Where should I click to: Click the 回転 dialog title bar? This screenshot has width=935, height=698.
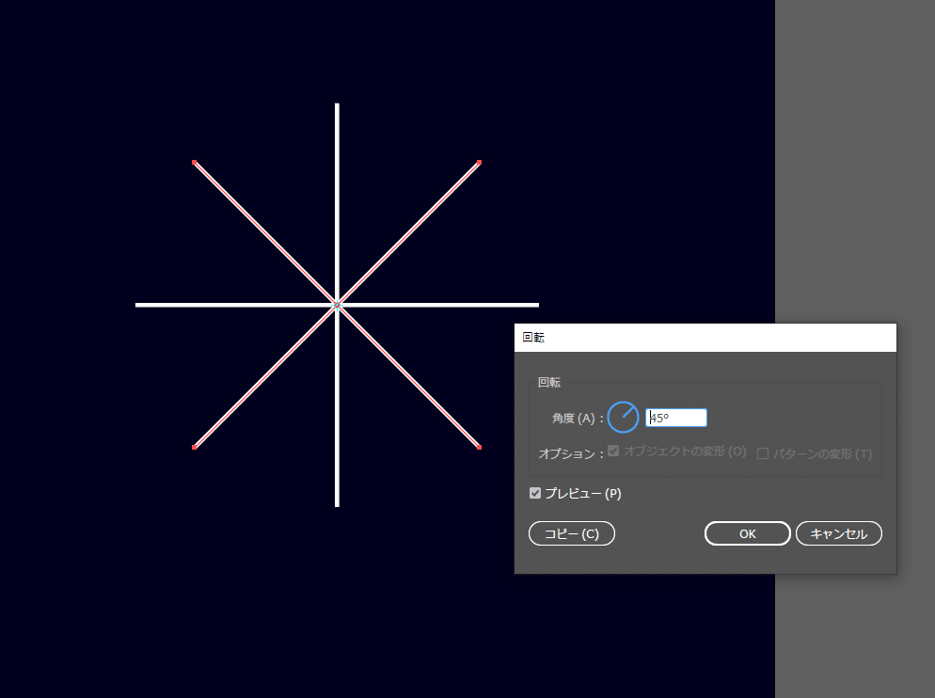click(x=705, y=338)
